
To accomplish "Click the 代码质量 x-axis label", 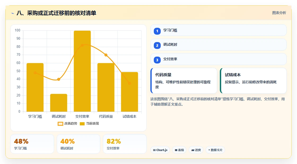I will coord(106,117).
